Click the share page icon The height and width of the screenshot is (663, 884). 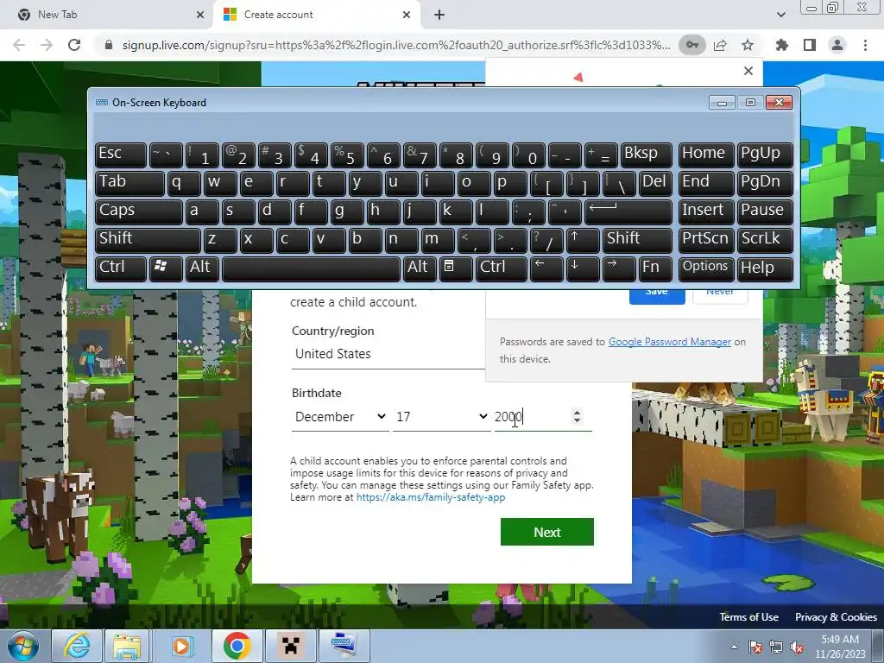pos(720,45)
